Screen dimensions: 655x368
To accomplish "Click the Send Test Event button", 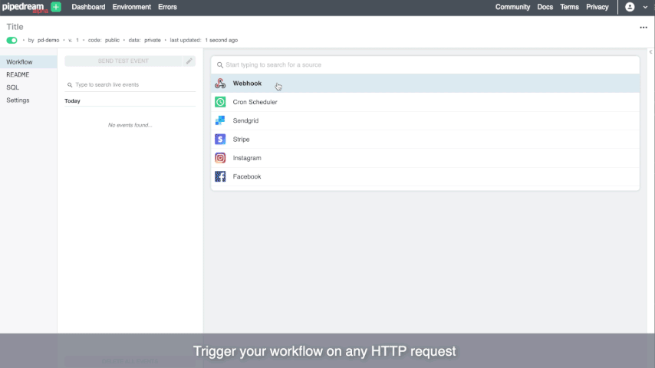I will click(123, 61).
